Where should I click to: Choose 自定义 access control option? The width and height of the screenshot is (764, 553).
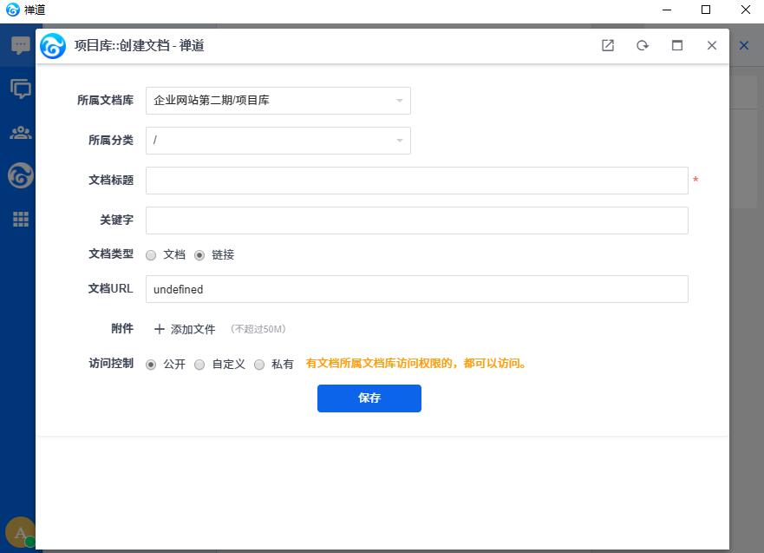coord(199,365)
